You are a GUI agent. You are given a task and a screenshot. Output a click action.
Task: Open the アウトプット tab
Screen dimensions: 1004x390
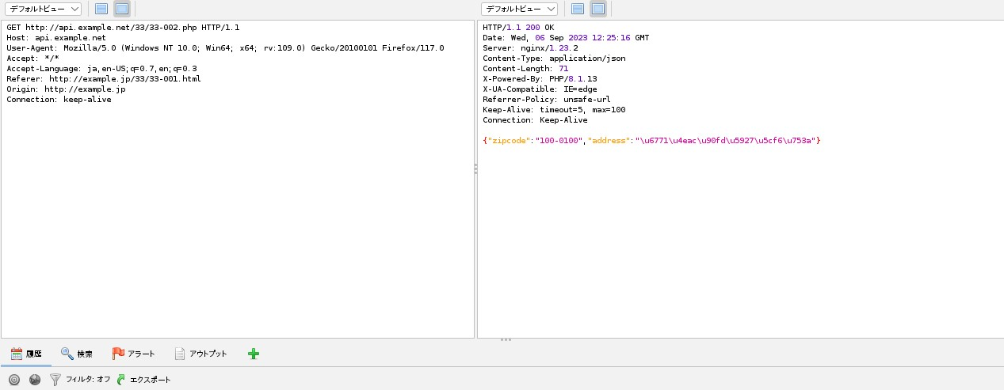coord(201,354)
